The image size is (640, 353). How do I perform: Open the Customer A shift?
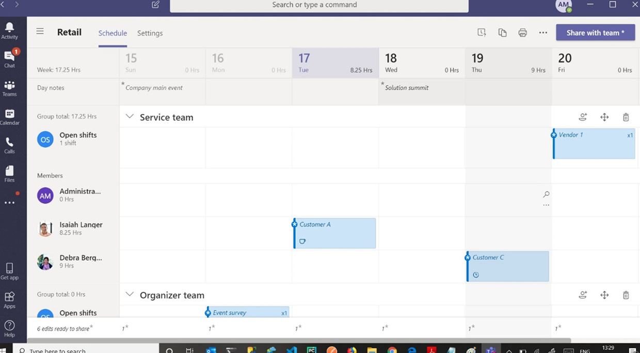click(335, 233)
